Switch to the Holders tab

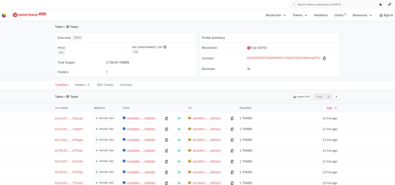coord(82,85)
